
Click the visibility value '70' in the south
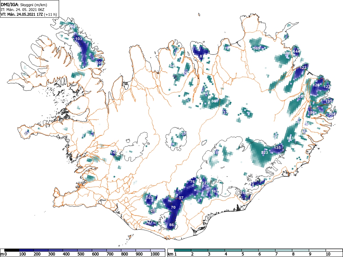(173, 207)
